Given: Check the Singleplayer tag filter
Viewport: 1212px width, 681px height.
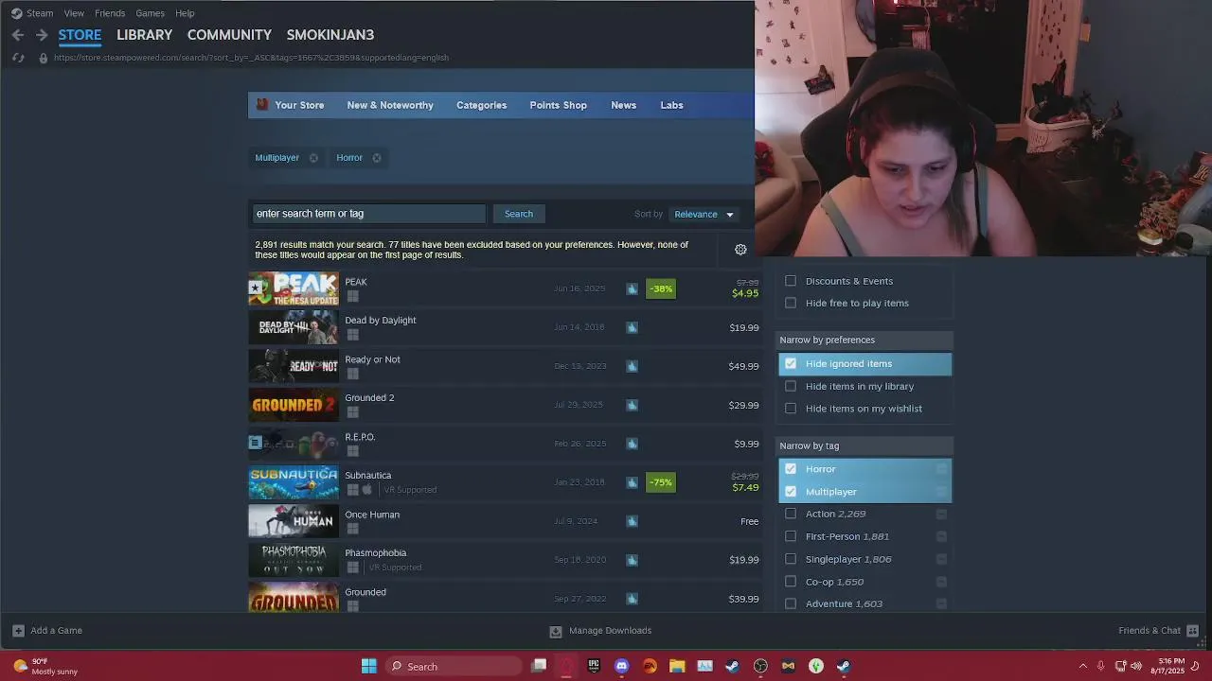Looking at the screenshot, I should (791, 559).
